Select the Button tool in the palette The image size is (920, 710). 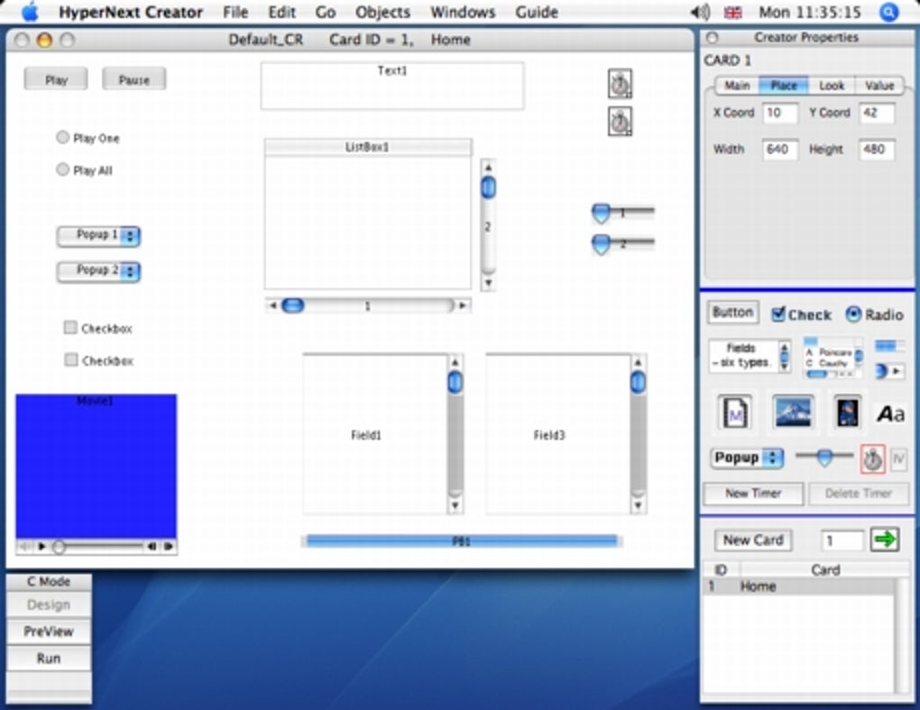pyautogui.click(x=732, y=313)
